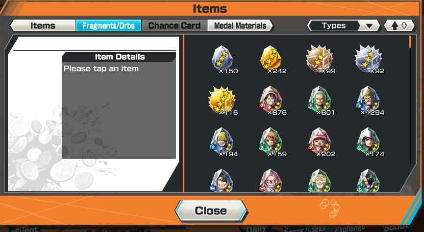The image size is (424, 232).
Task: Select the Robin fragment with x174
Action: pyautogui.click(x=368, y=141)
